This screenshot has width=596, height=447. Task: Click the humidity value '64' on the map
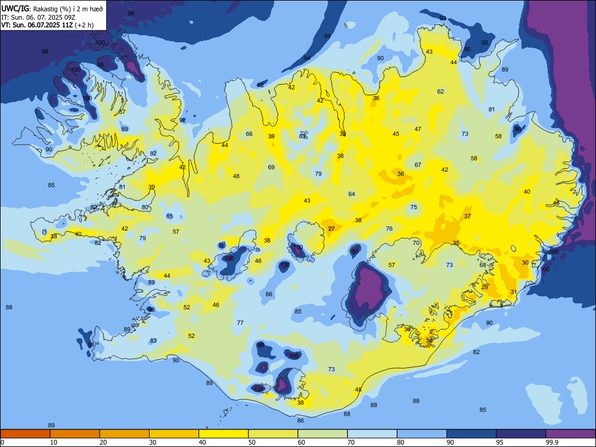[352, 194]
